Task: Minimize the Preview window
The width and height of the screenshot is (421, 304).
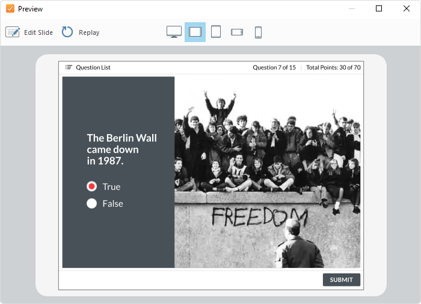Action: (352, 8)
